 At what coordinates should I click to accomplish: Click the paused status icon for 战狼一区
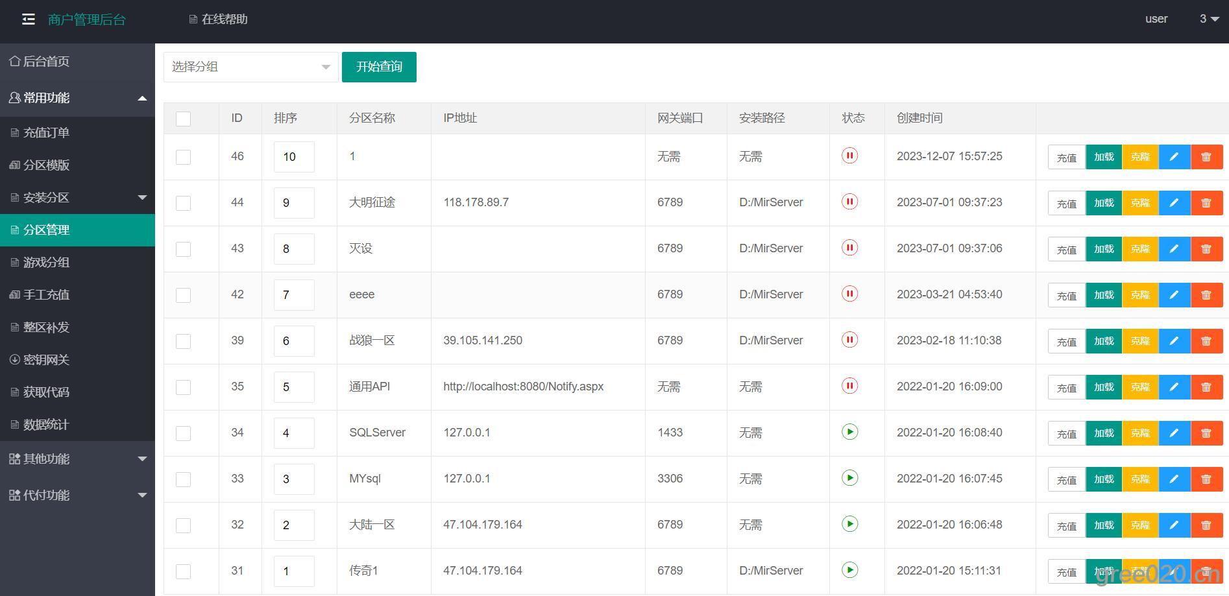[849, 340]
